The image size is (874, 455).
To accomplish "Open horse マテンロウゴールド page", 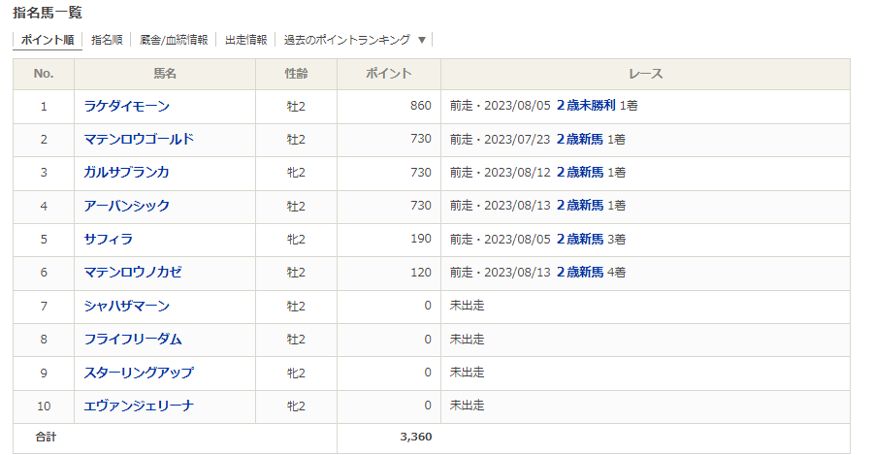I will pyautogui.click(x=139, y=139).
